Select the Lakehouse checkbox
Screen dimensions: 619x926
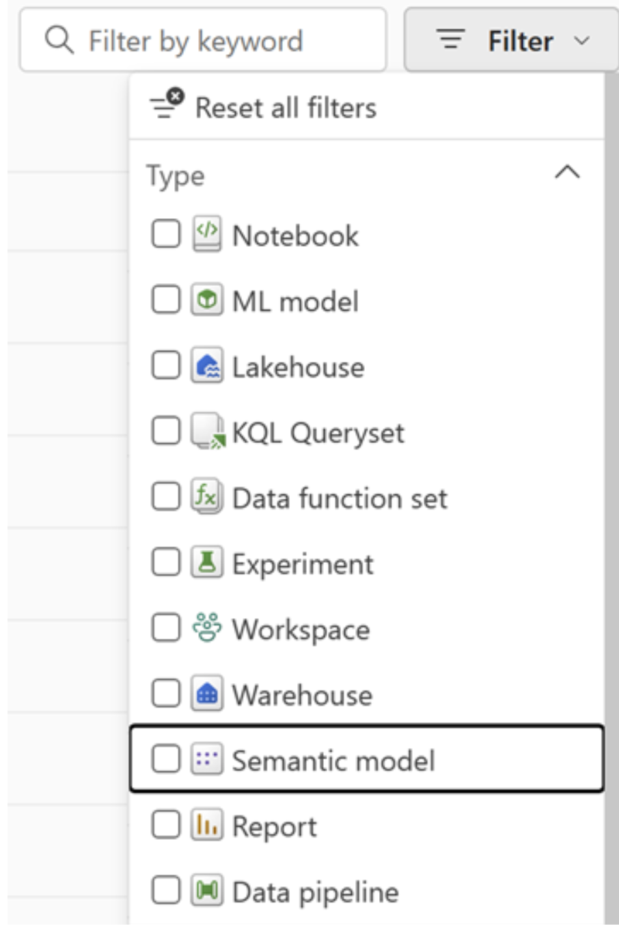click(x=165, y=366)
